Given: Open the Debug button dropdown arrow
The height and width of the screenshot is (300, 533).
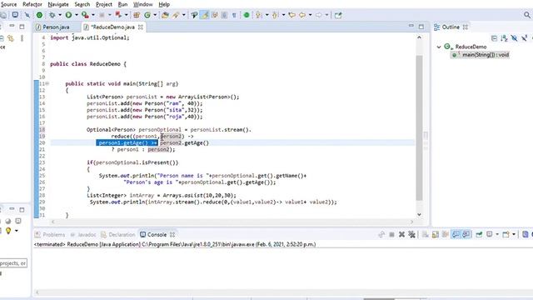Looking at the screenshot, I should 60,15.
